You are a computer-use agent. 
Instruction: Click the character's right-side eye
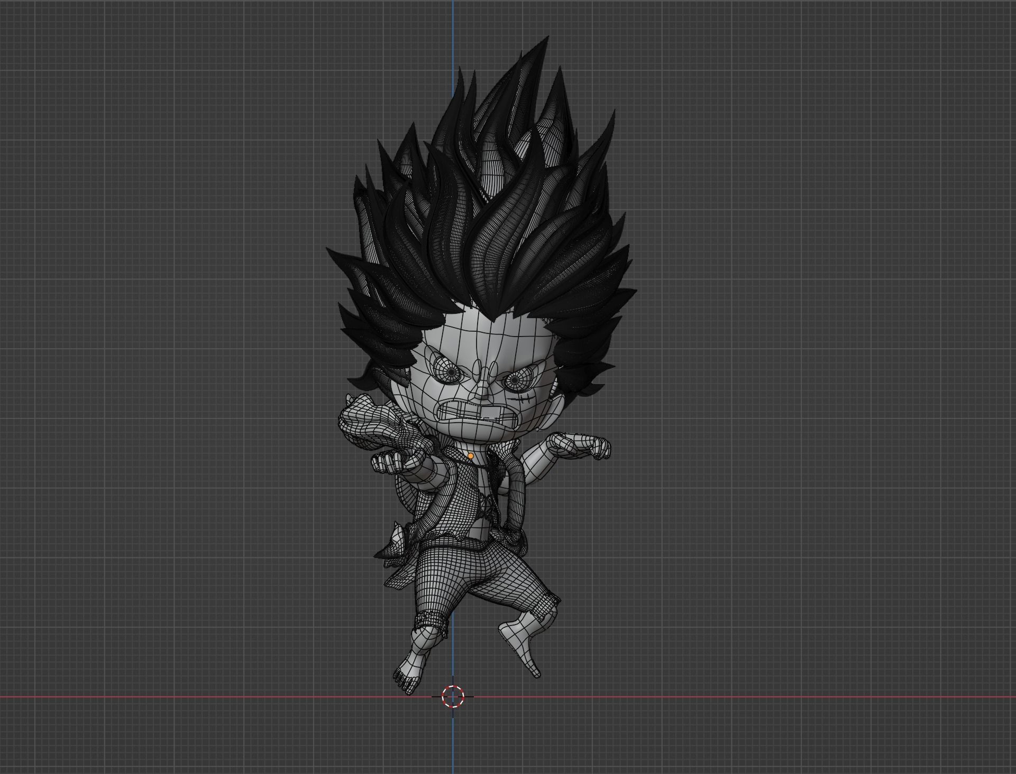(x=515, y=380)
